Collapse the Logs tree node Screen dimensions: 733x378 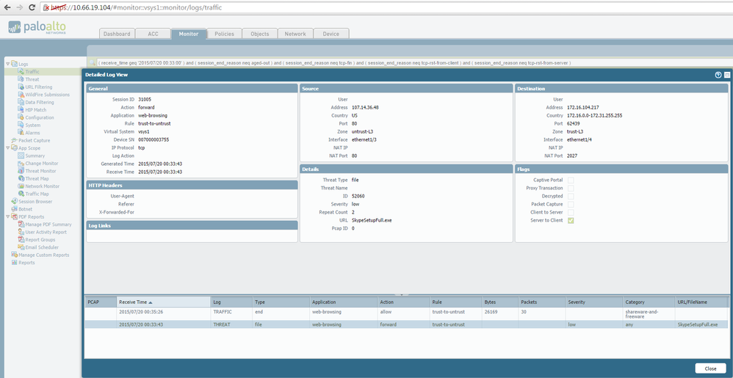pos(7,64)
